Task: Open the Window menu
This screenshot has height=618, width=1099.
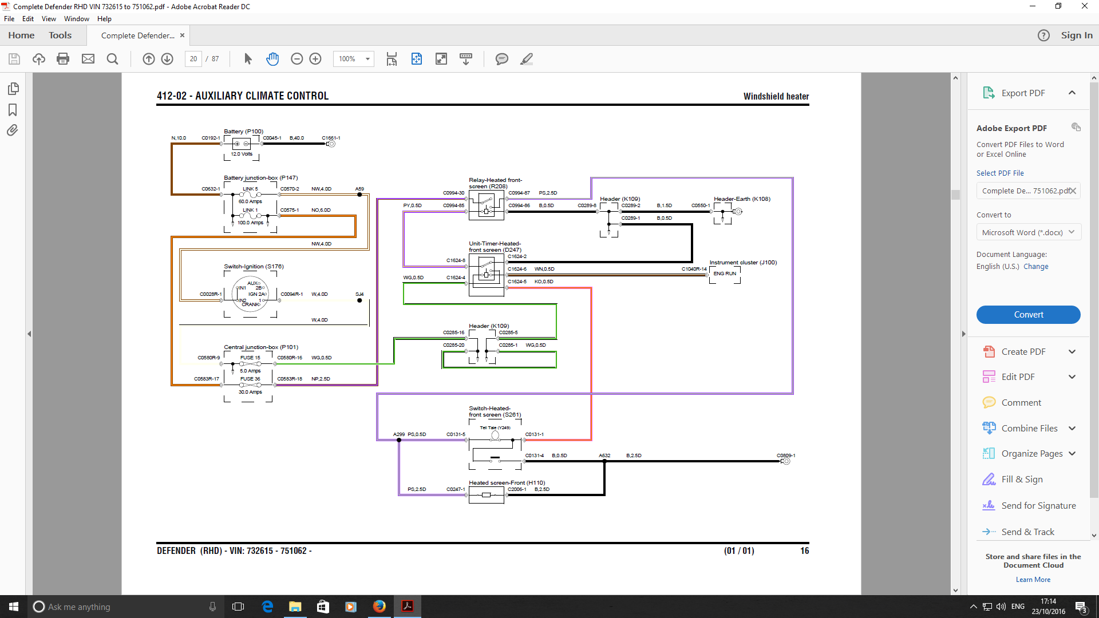Action: click(x=77, y=19)
